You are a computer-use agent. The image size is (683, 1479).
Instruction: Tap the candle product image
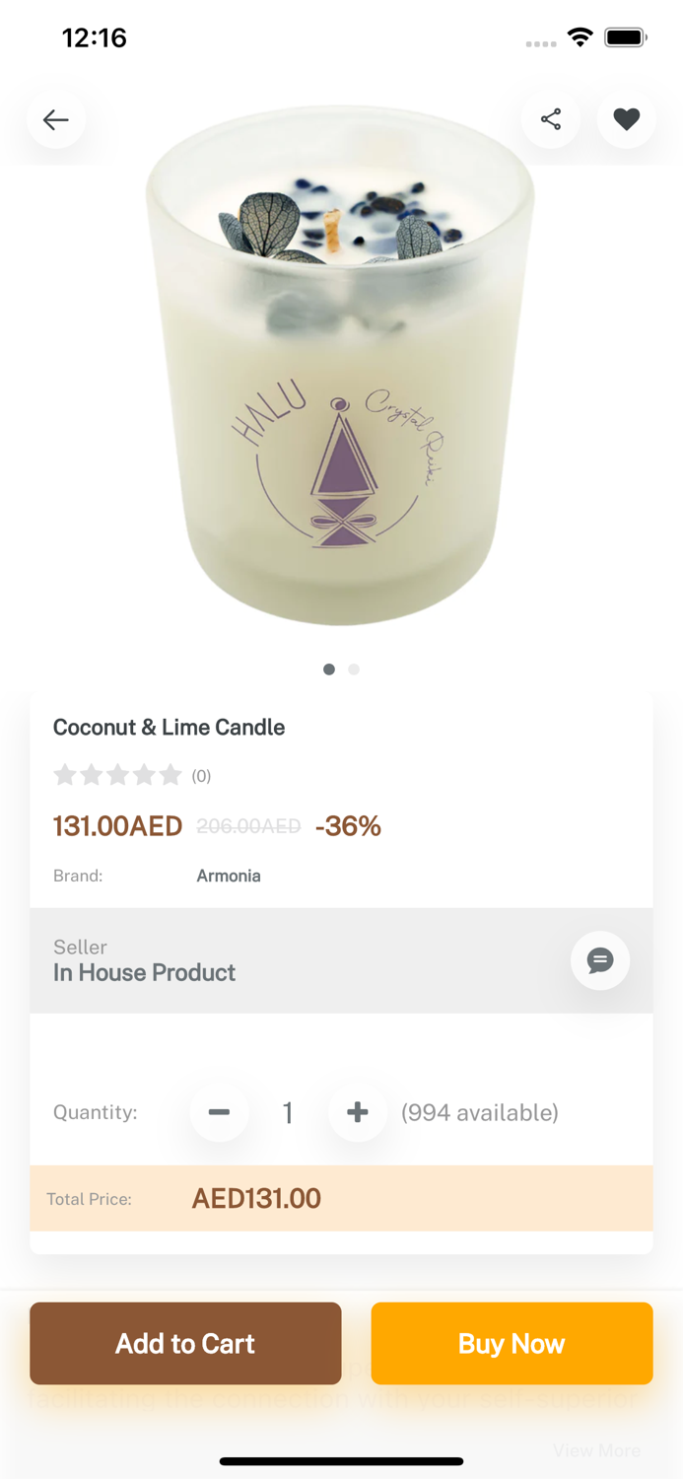point(340,375)
